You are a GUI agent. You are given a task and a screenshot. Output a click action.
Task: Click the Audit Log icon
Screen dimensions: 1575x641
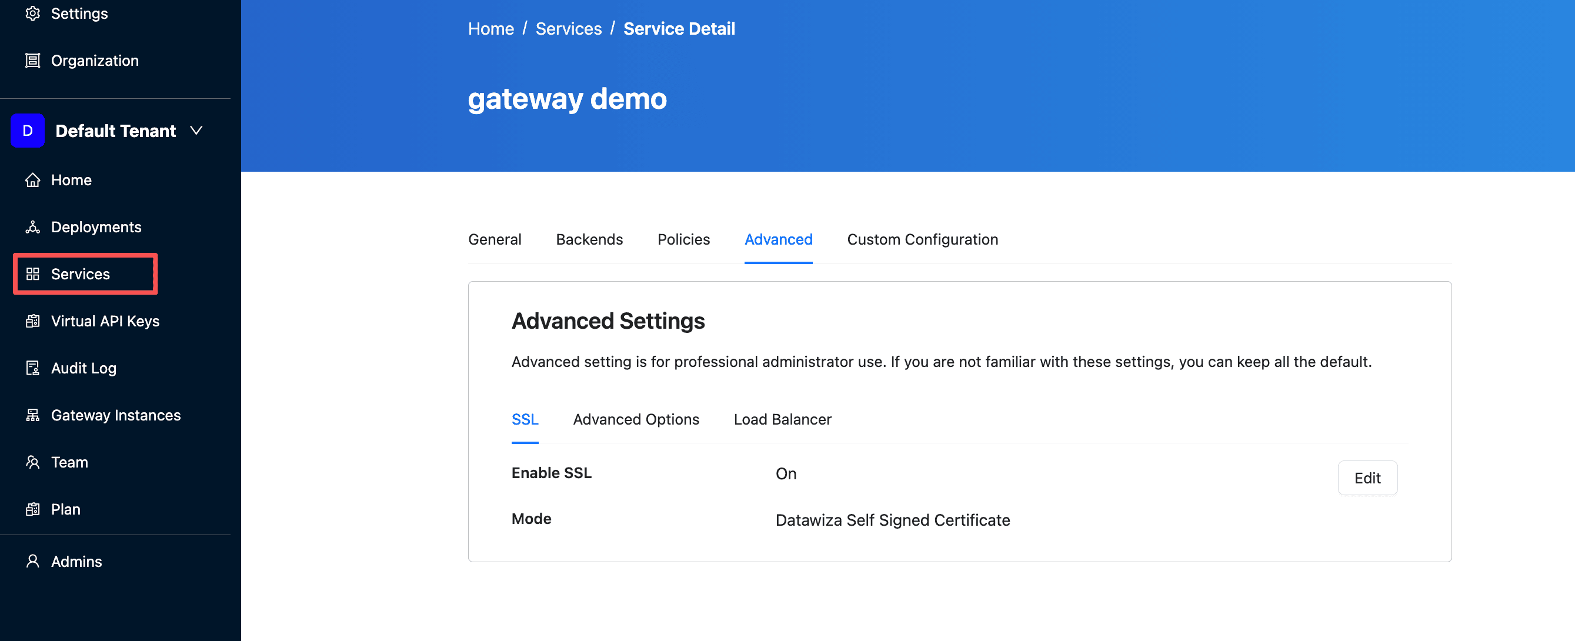[x=32, y=368]
